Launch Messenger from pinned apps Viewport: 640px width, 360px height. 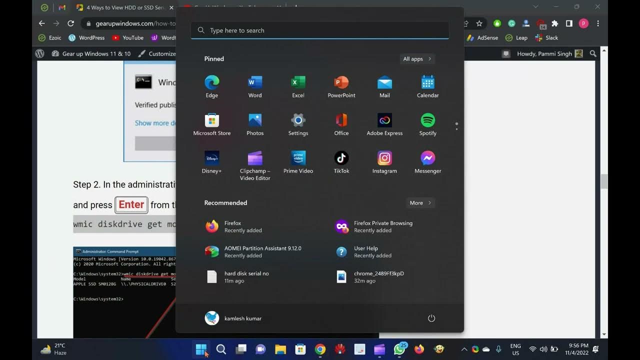(x=428, y=163)
